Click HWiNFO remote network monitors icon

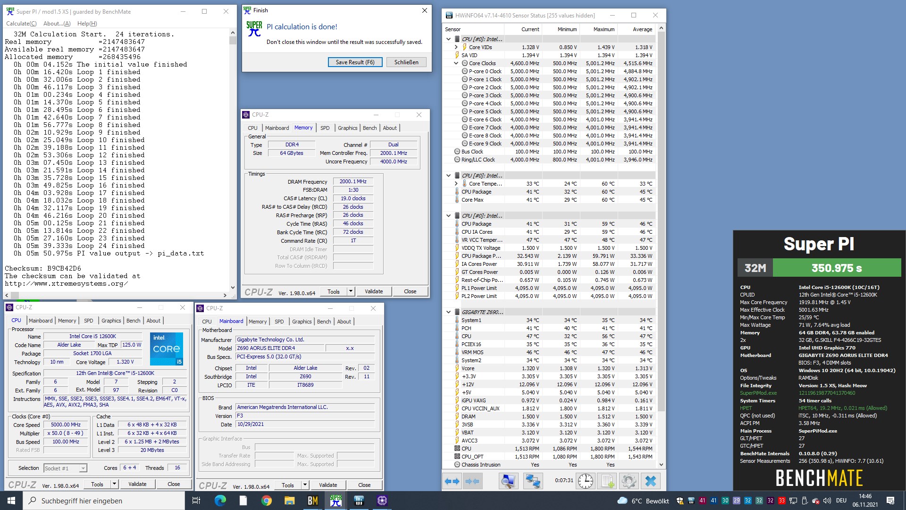click(533, 481)
